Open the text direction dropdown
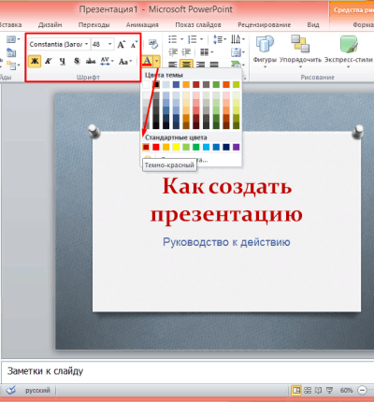Screen dimensions: 374x402 [237, 39]
